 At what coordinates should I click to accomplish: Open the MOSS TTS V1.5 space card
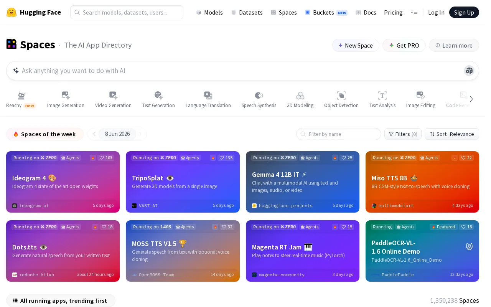[183, 251]
